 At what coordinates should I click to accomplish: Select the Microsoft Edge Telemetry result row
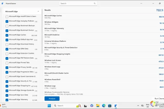[x=104, y=29]
